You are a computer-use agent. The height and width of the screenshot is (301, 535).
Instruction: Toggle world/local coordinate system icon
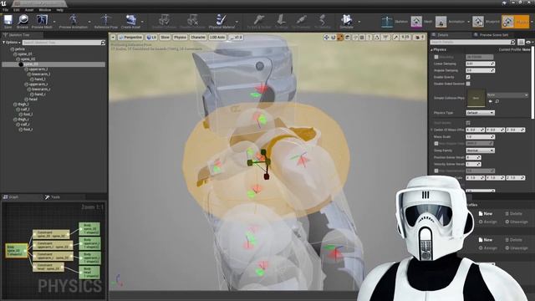[348, 37]
